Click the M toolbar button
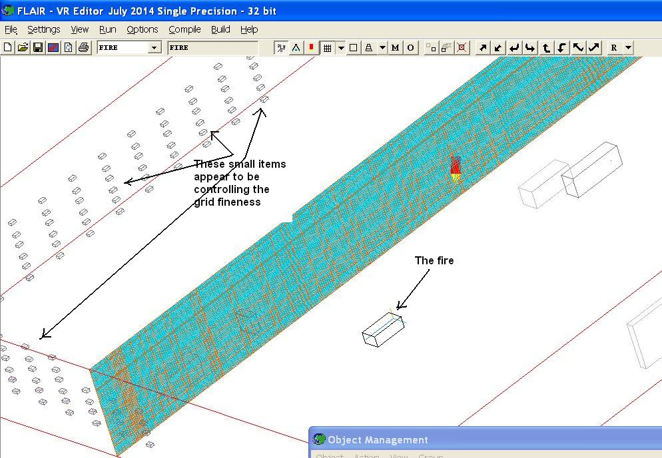 [x=396, y=47]
